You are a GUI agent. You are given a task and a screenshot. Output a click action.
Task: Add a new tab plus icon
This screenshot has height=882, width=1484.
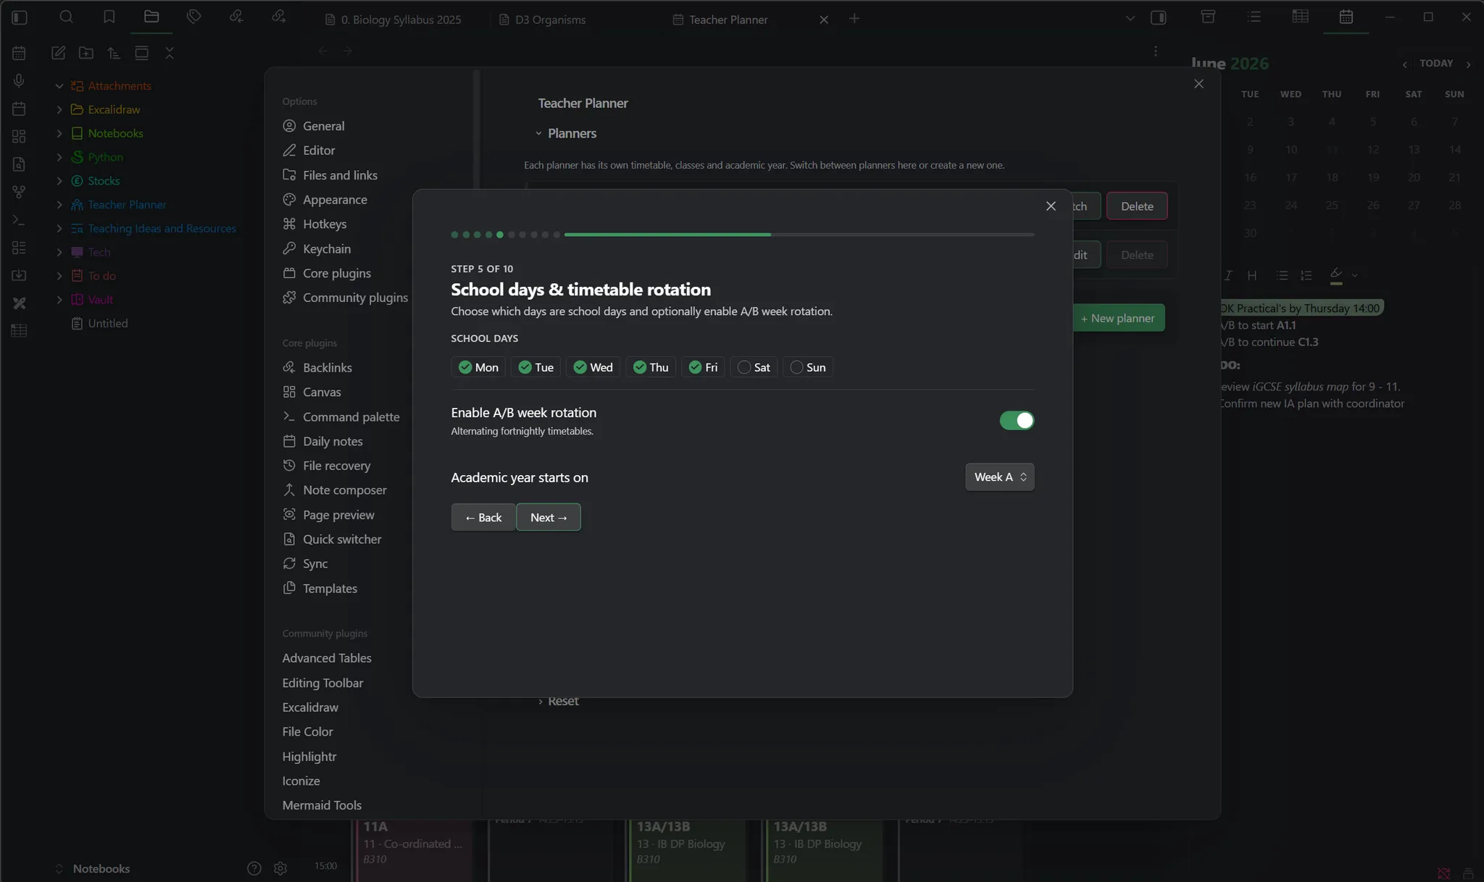854,19
